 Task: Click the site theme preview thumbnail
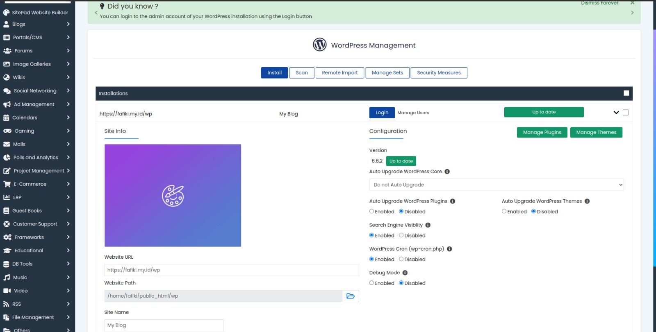point(173,196)
